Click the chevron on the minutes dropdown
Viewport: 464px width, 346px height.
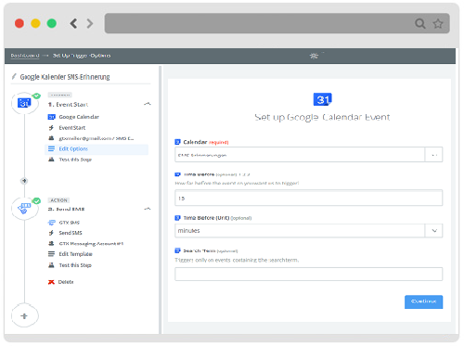pos(434,231)
